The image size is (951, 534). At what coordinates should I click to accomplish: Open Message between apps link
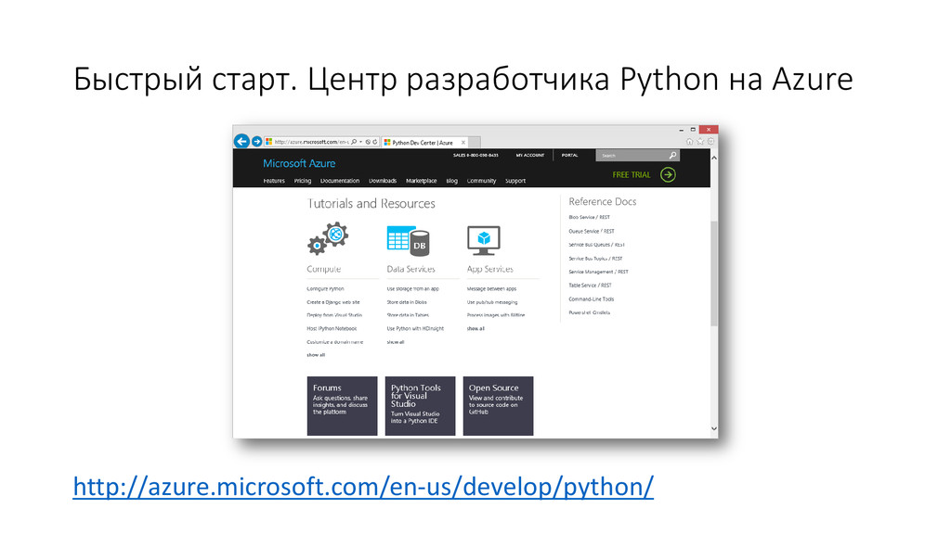492,289
